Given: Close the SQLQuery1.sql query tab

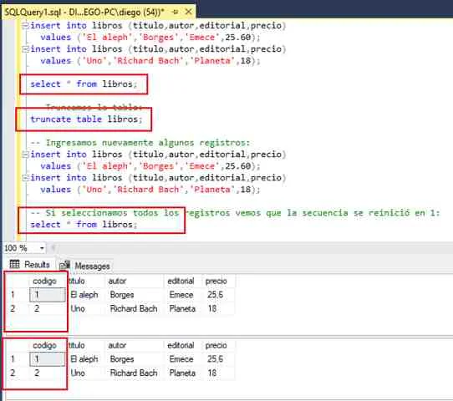Looking at the screenshot, I should (188, 12).
